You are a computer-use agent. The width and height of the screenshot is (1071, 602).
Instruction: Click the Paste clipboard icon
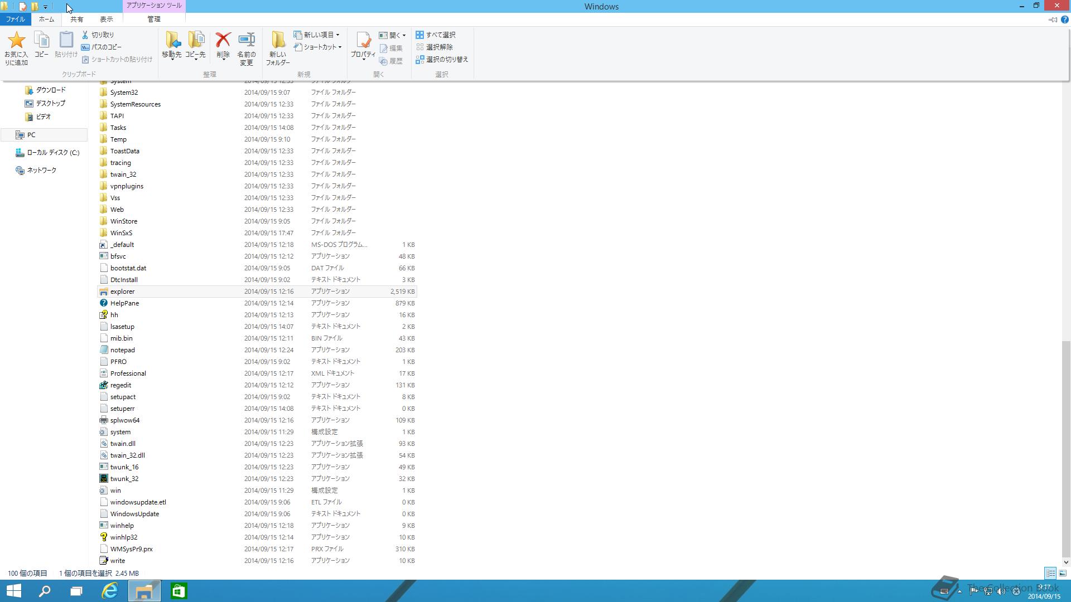coord(66,40)
